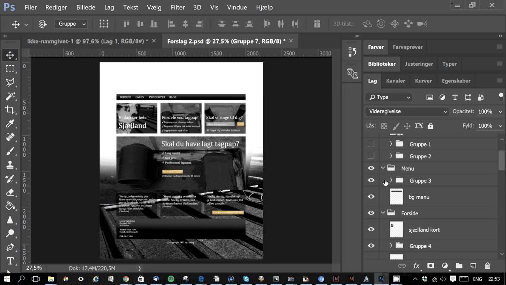Screen dimensions: 506x285
Task: Select the Polygonal Lasso tool
Action: (10, 82)
